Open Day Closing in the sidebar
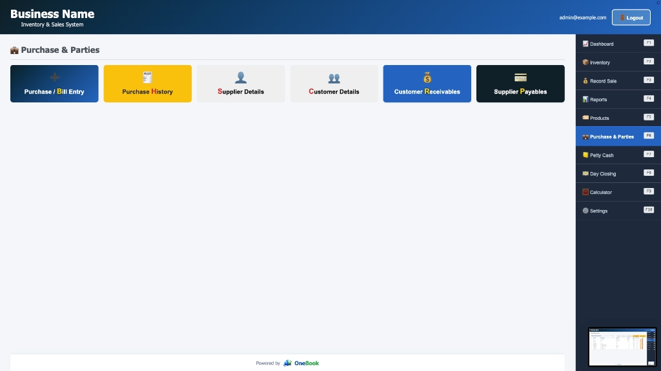The image size is (661, 371). pyautogui.click(x=618, y=173)
